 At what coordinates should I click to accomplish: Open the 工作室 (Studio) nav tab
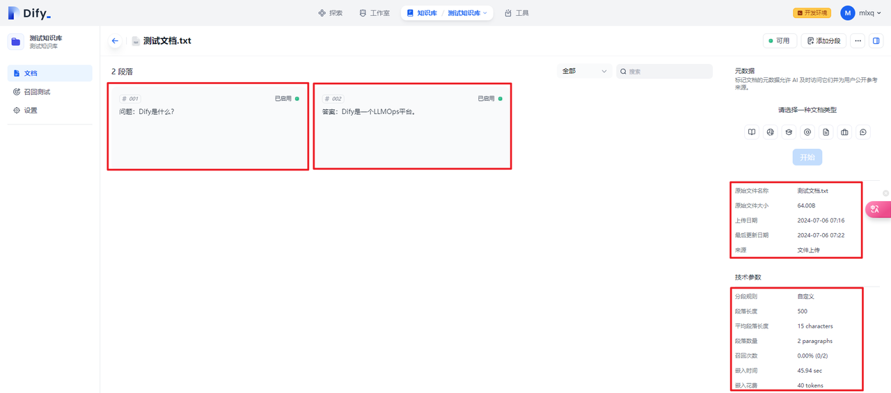click(374, 13)
